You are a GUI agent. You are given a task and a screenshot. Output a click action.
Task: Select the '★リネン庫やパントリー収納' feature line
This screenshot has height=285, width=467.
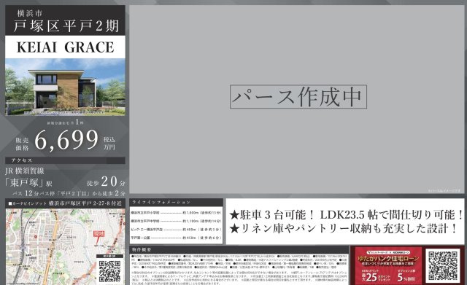tap(343, 228)
